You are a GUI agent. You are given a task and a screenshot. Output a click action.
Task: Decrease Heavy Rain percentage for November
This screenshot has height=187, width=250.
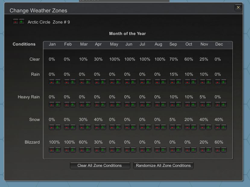[202, 105]
